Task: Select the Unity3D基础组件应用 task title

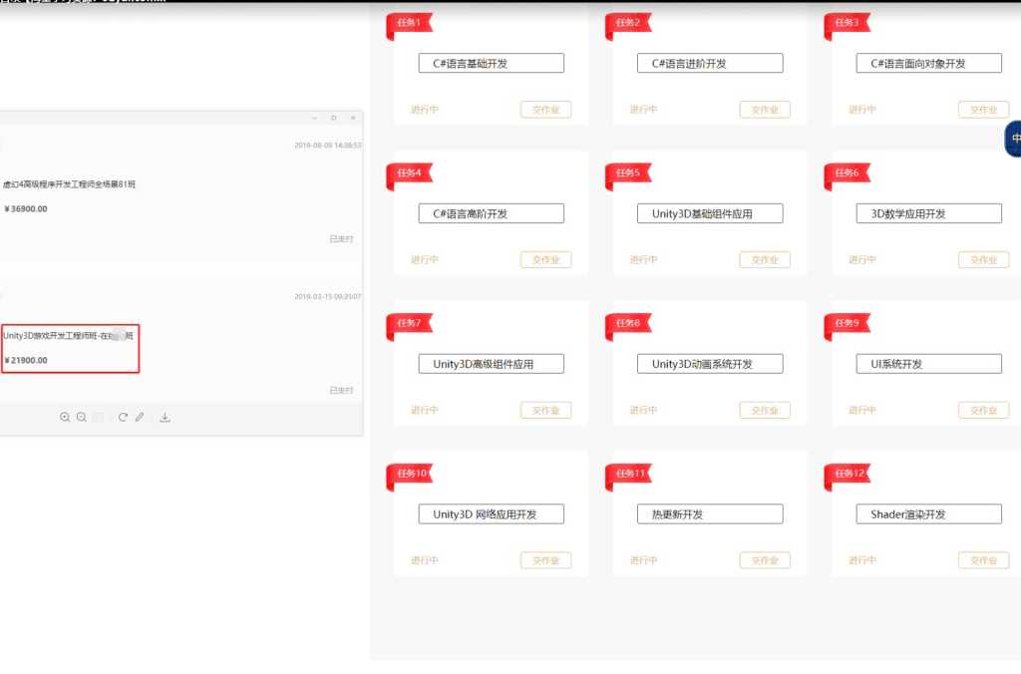Action: (710, 213)
